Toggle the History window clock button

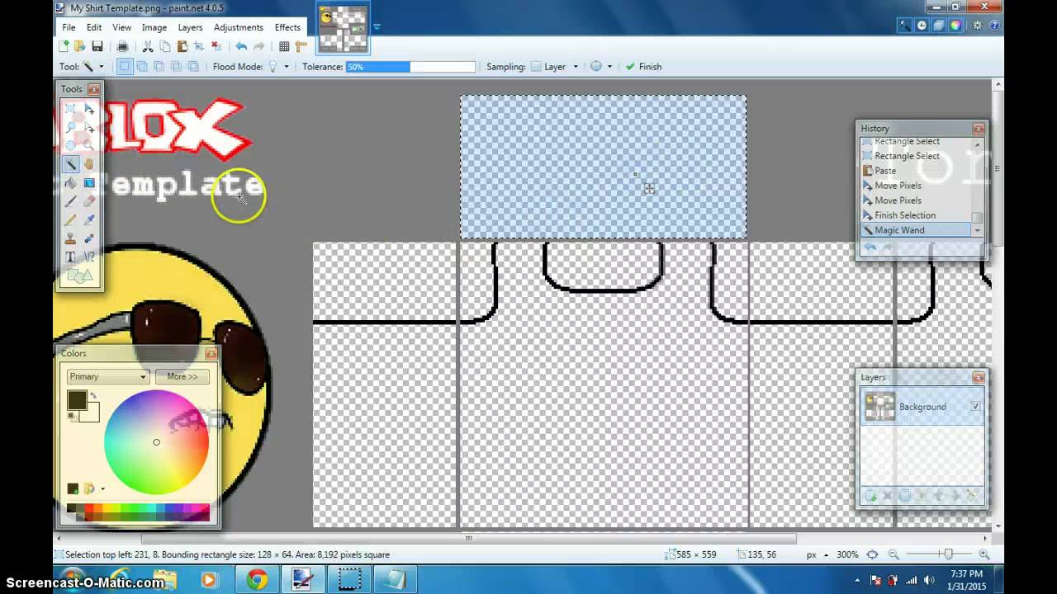[922, 26]
